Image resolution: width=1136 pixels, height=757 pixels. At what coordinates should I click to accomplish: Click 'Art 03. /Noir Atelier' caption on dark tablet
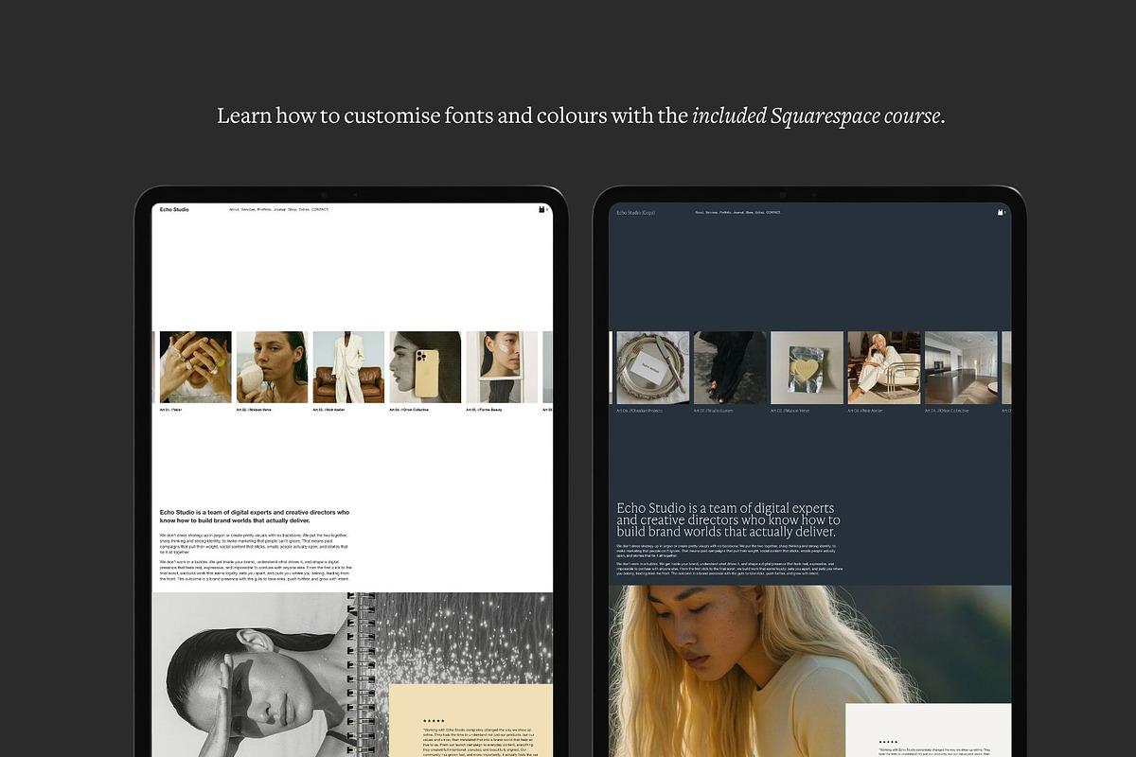click(x=866, y=411)
